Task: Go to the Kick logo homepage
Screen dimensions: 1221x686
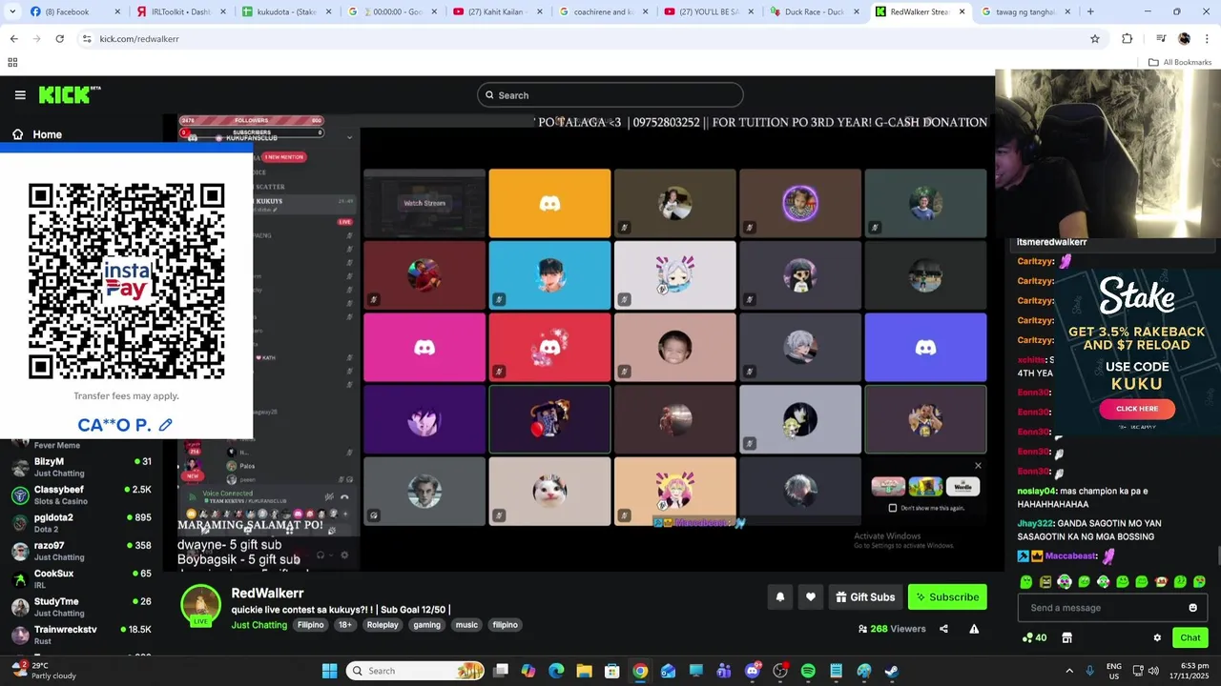Action: click(69, 94)
